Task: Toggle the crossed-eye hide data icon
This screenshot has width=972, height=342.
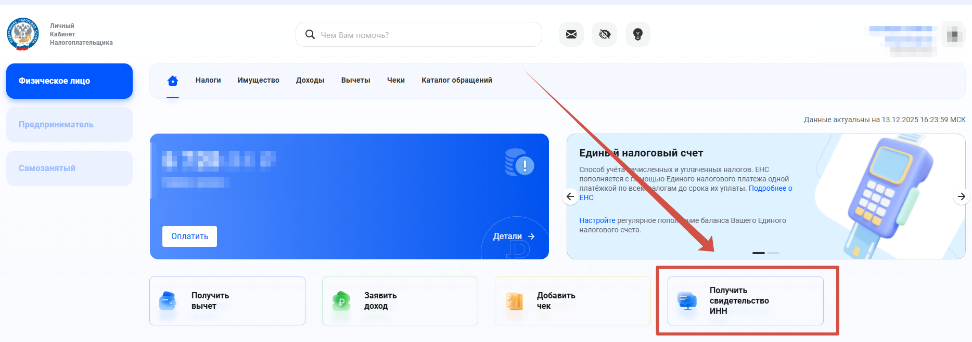Action: point(604,34)
